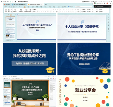Select the second slide thumbnail in the top-left slide panel
The image size is (113, 107).
pyautogui.click(x=10, y=25)
